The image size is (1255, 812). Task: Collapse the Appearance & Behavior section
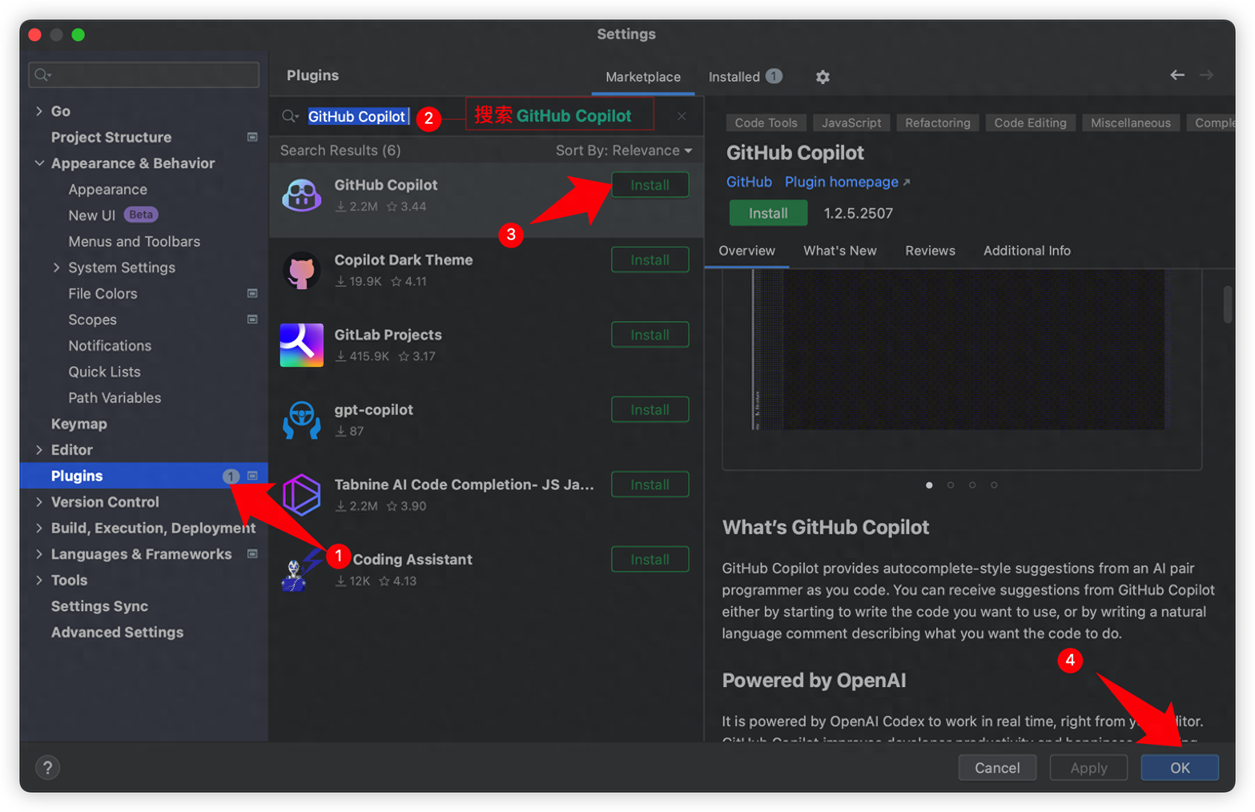pyautogui.click(x=40, y=163)
